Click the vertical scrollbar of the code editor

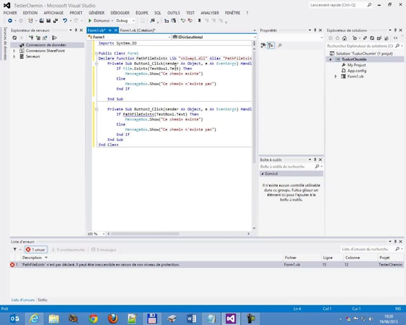tap(254, 106)
